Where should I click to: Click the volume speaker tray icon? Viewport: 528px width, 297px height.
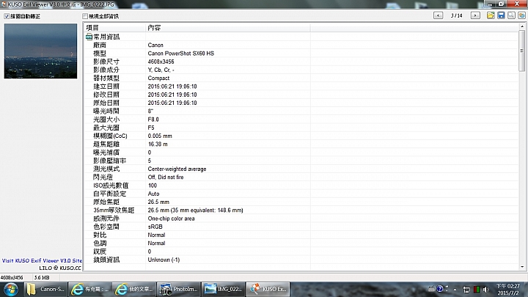click(x=486, y=289)
